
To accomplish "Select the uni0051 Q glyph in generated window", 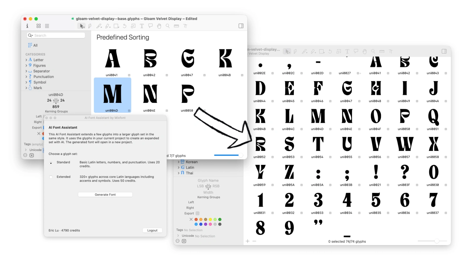I will [x=433, y=119].
